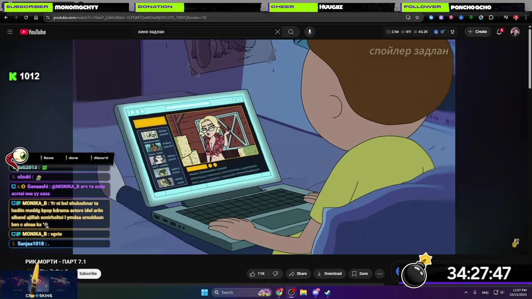Screen dimensions: 532x299
Task: Go back with the browser back arrow
Action: (x=6, y=17)
